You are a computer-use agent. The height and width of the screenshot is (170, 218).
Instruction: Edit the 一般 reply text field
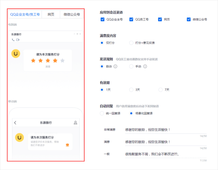166,154
